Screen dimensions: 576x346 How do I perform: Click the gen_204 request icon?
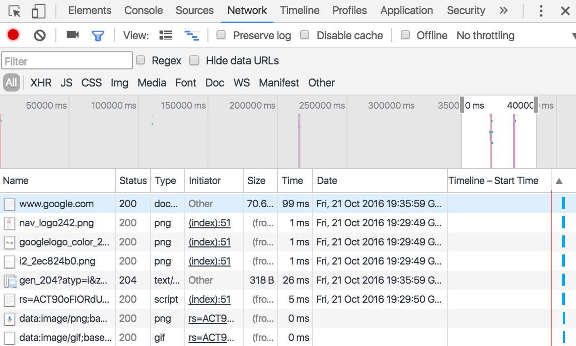point(10,281)
